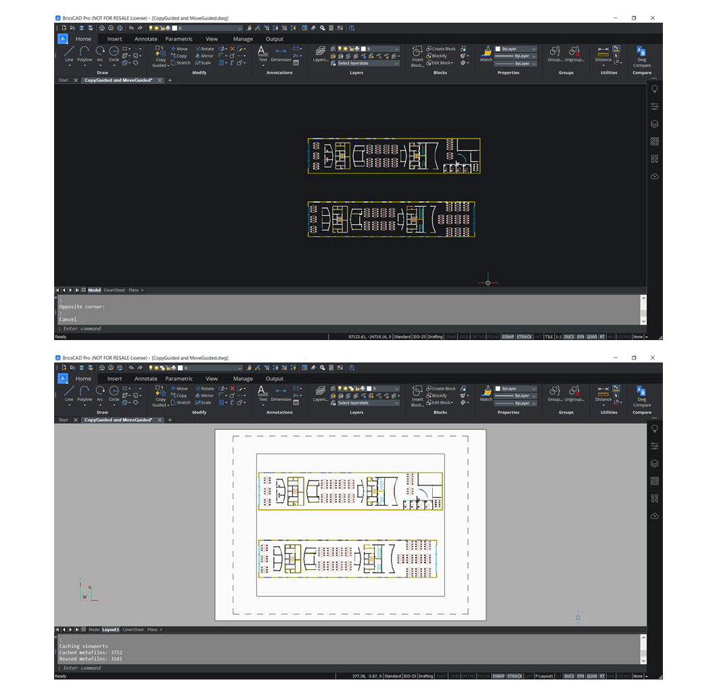This screenshot has width=717, height=693.
Task: Select the Rotate tool in lower window
Action: coord(204,389)
